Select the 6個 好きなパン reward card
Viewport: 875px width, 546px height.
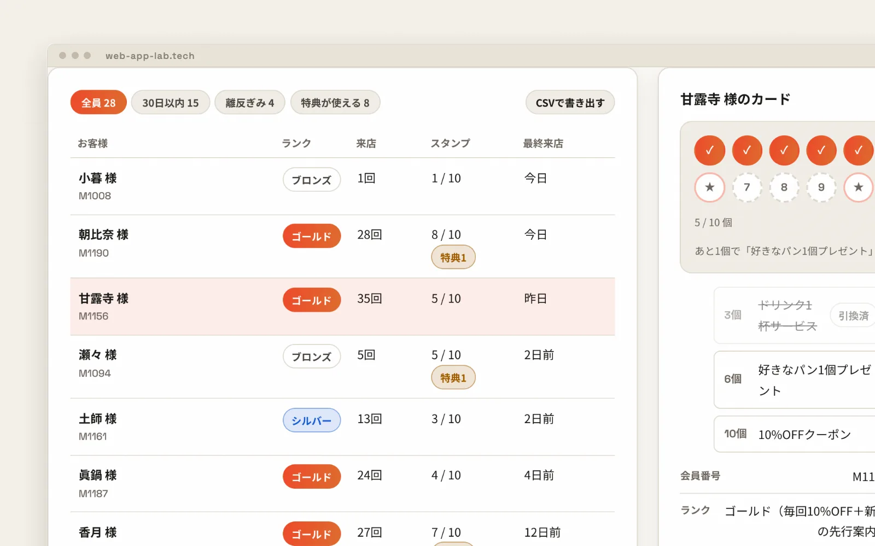coord(795,379)
